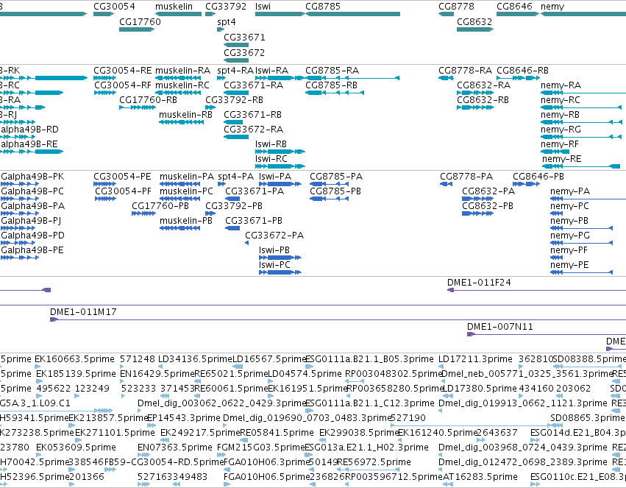Screen dimensions: 626x488
Task: Select the CG33792-PB protein label
Action: pyautogui.click(x=234, y=206)
